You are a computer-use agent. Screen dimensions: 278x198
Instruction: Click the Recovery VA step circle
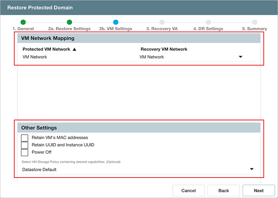[x=162, y=22]
